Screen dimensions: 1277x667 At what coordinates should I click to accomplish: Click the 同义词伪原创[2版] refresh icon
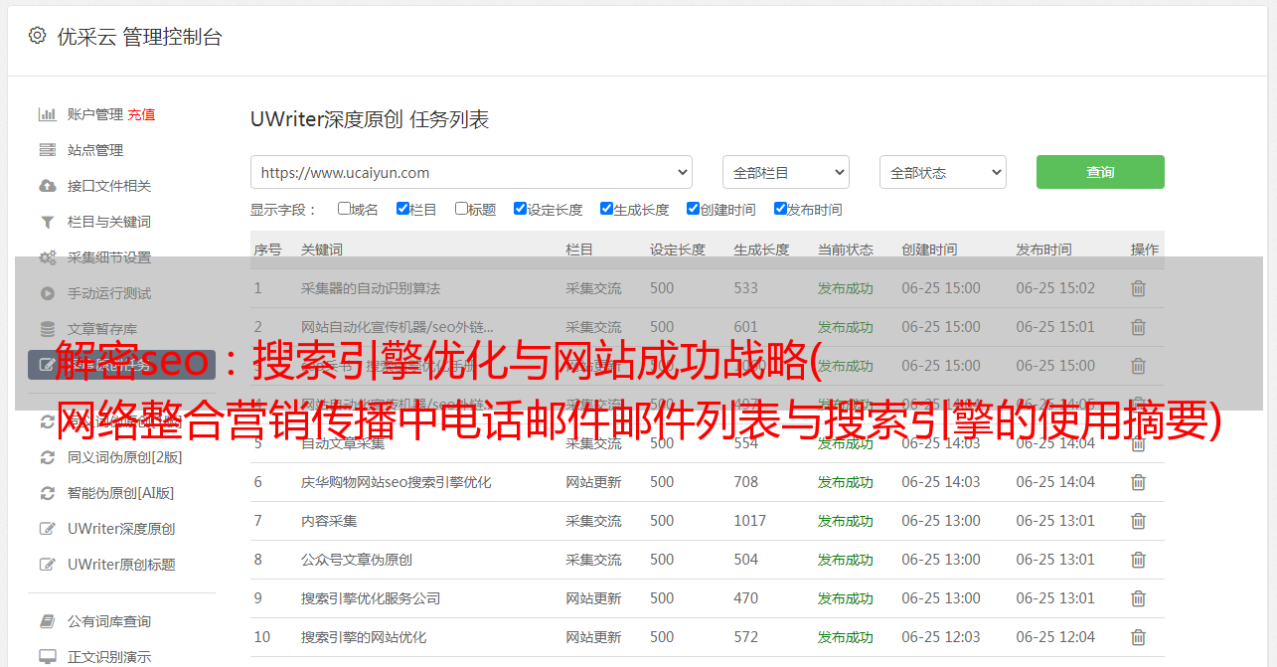pos(47,457)
